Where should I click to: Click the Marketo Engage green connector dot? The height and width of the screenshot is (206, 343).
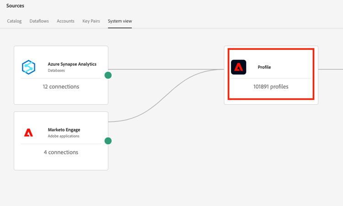pyautogui.click(x=108, y=141)
